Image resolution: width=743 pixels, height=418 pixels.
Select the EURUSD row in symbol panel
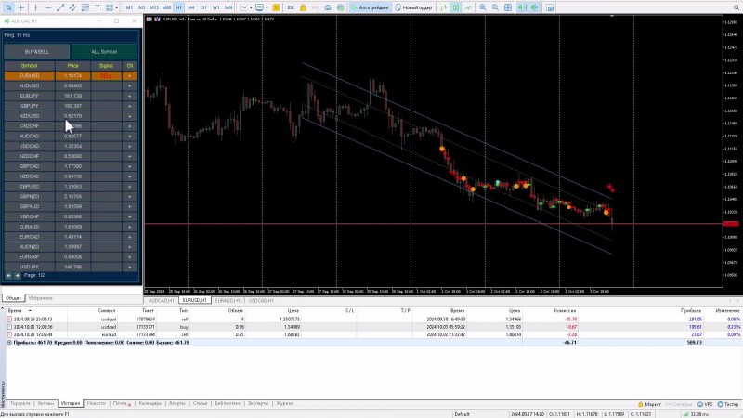pos(71,76)
